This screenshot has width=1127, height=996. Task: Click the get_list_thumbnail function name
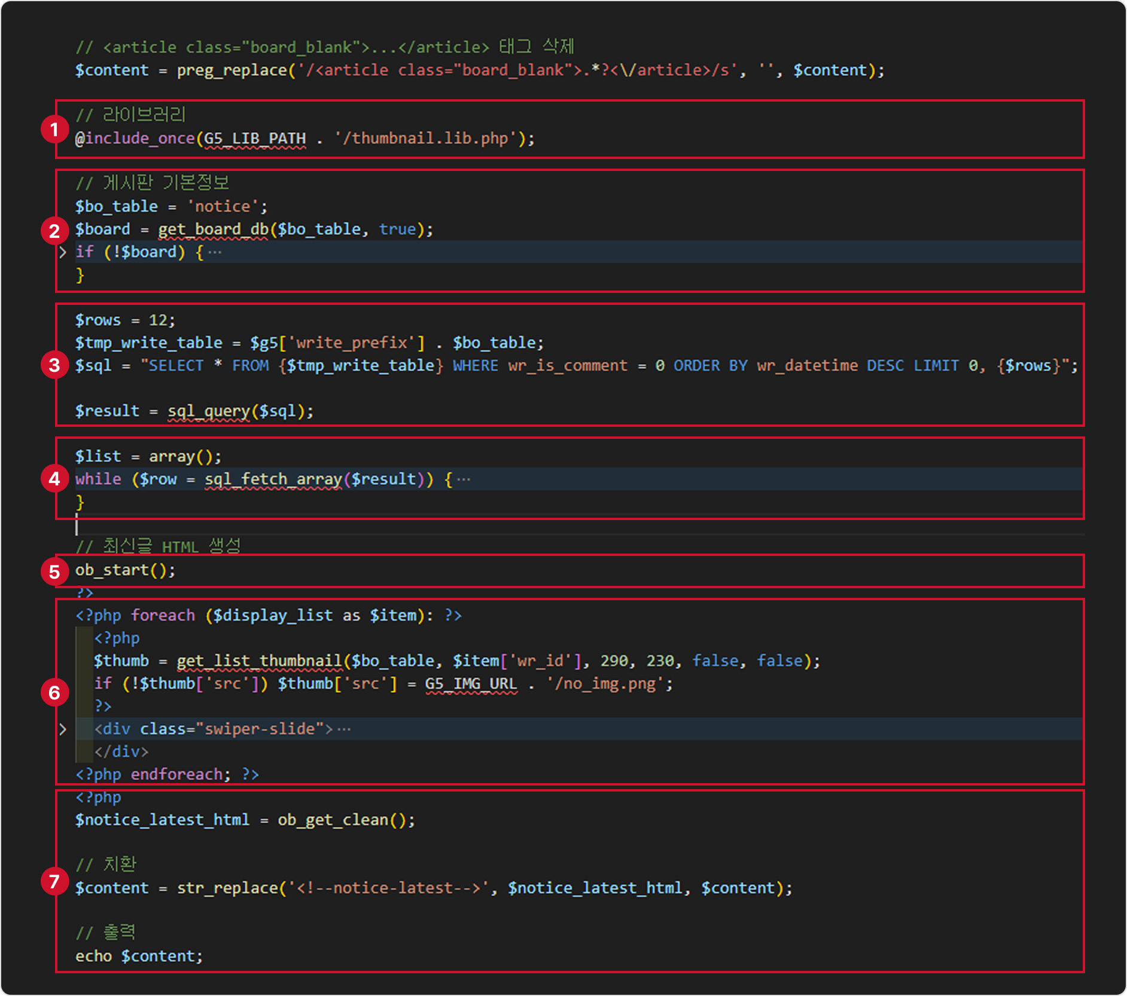(x=259, y=661)
